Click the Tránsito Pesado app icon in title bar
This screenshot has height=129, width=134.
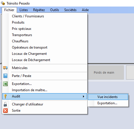click(x=3, y=3)
